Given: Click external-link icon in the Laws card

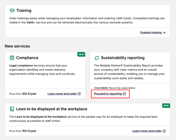Looking at the screenshot, I should pyautogui.click(x=164, y=131).
